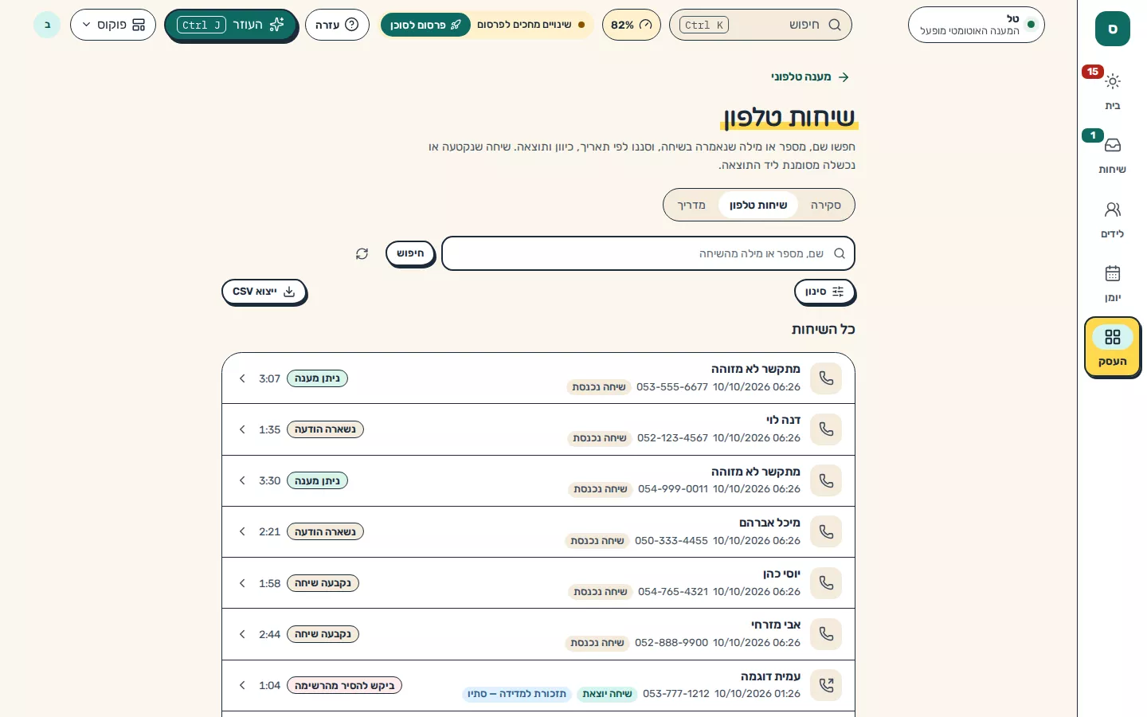Image resolution: width=1147 pixels, height=717 pixels.
Task: Expand the מיכל אברהם call row chevron
Action: (x=242, y=531)
